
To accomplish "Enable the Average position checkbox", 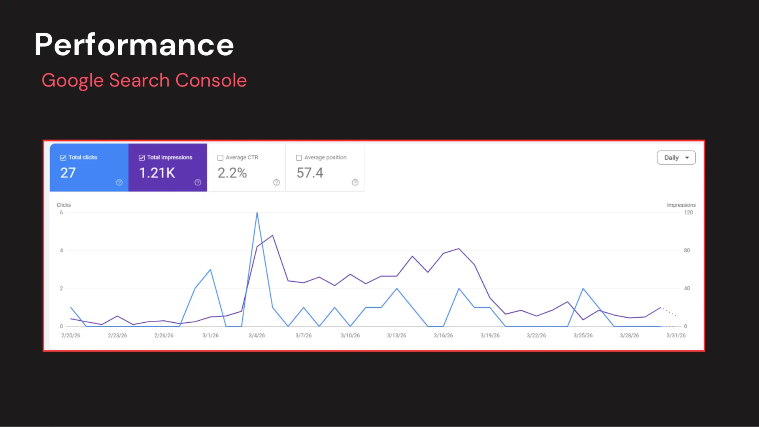I will [299, 158].
